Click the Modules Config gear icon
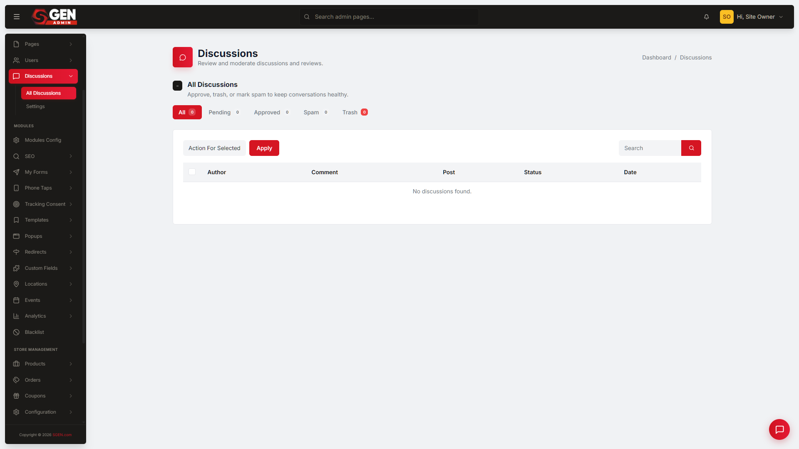The image size is (799, 449). click(x=16, y=140)
